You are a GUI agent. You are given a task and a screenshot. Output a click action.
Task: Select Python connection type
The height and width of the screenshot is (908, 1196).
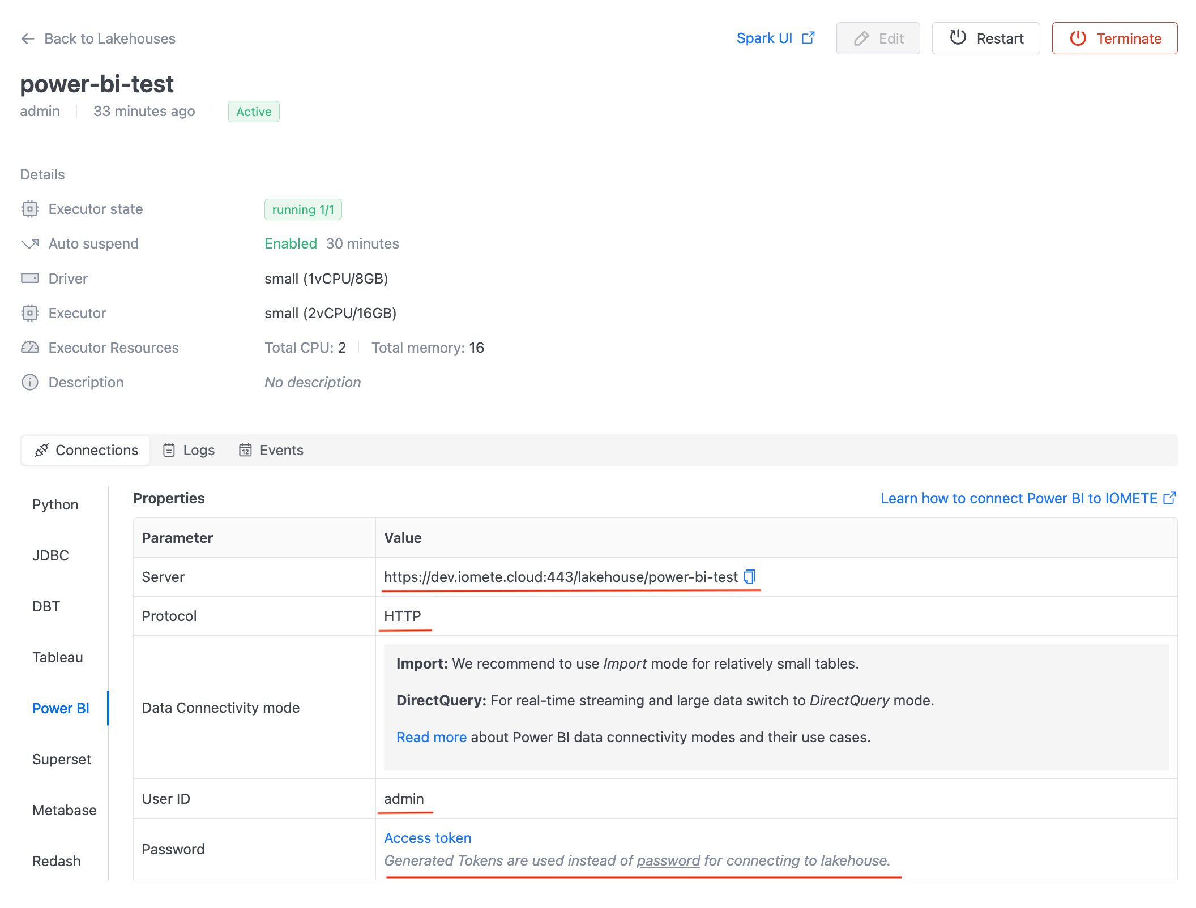(55, 504)
